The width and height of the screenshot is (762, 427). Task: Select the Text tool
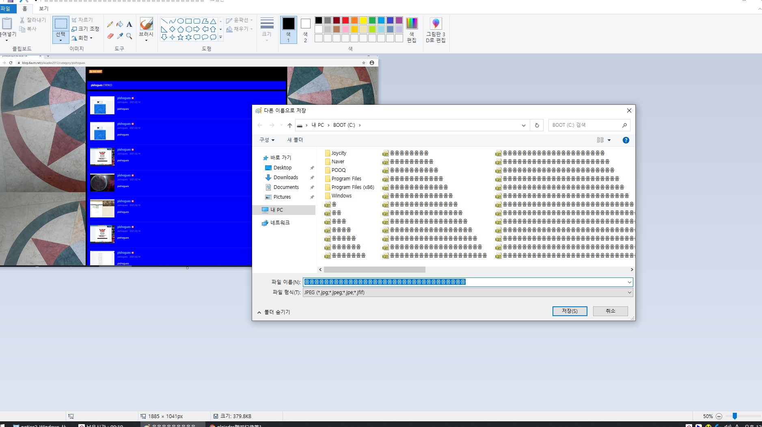129,24
